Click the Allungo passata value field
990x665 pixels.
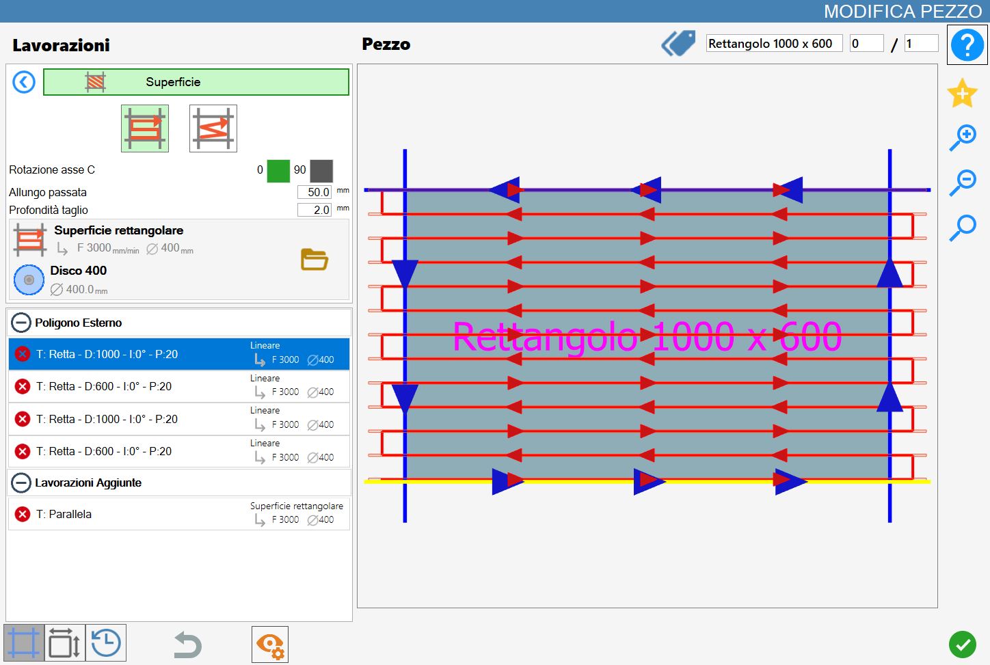315,192
